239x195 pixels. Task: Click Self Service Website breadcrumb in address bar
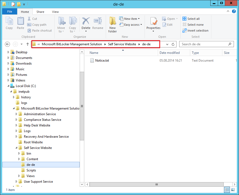pos(122,44)
